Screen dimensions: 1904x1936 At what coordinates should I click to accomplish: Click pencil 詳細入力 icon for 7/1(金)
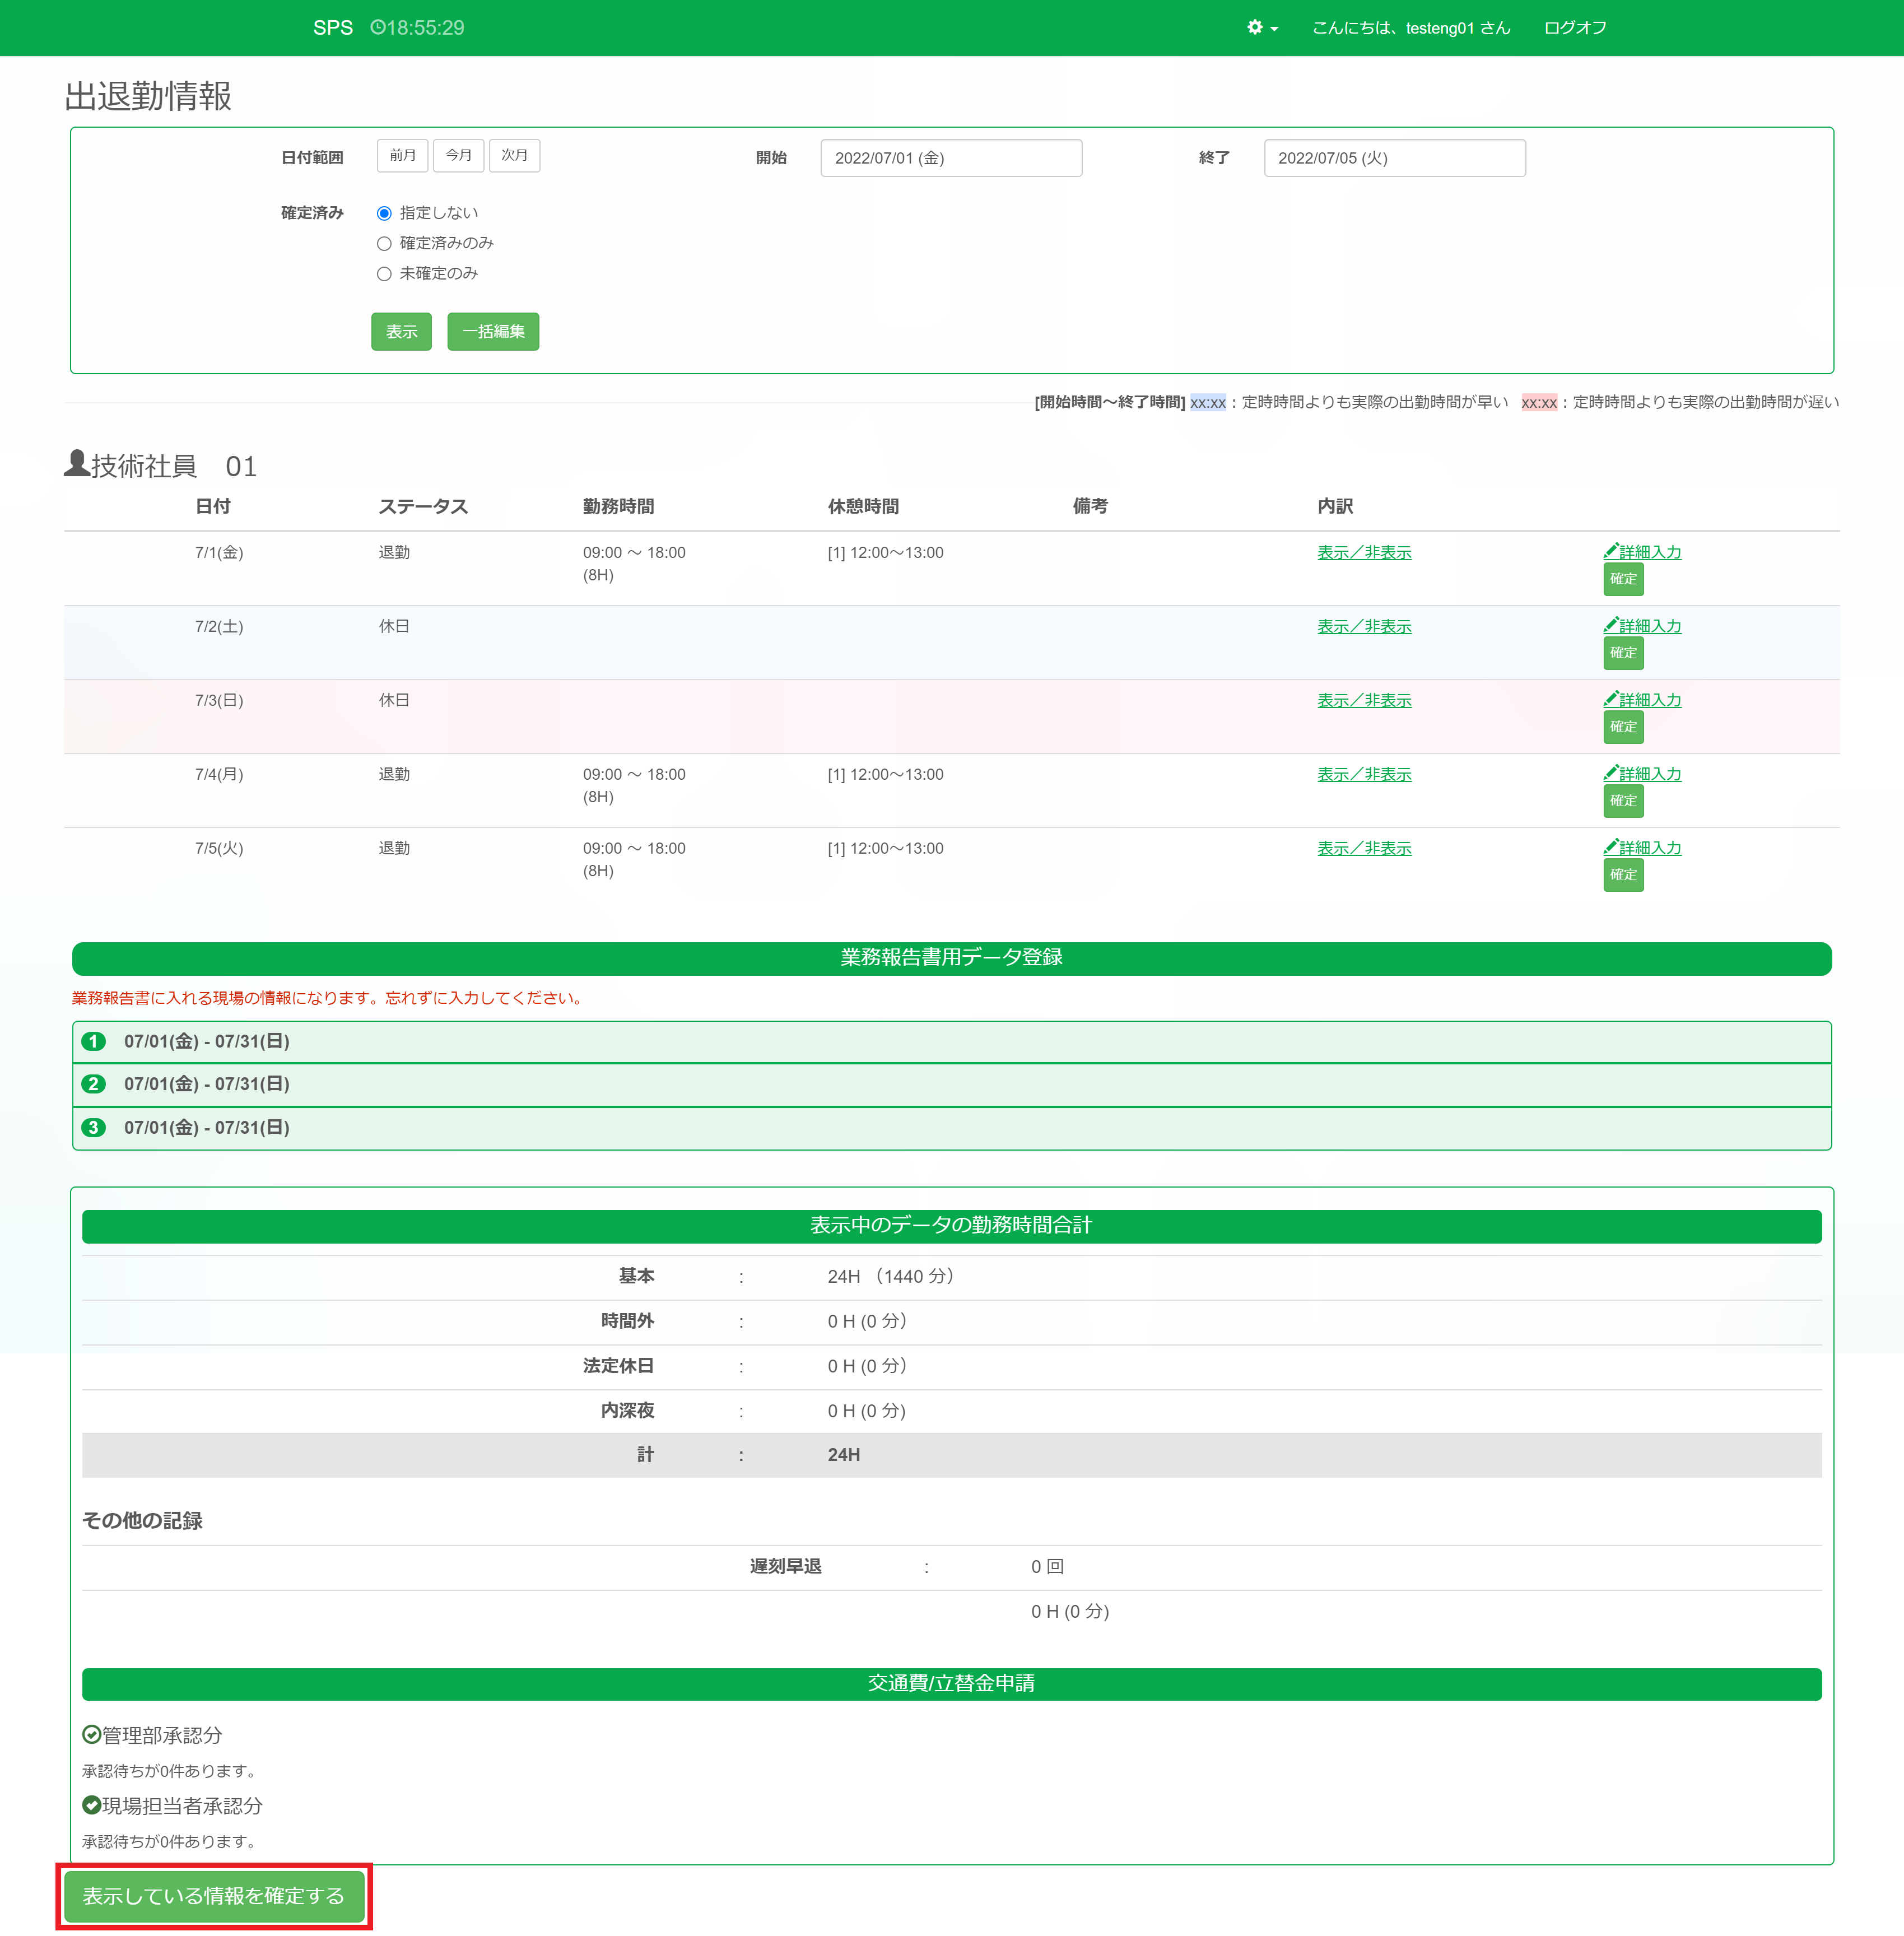click(x=1610, y=551)
